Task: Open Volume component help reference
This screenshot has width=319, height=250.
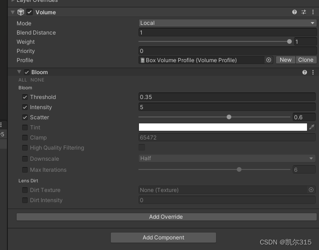Action: coord(294,12)
